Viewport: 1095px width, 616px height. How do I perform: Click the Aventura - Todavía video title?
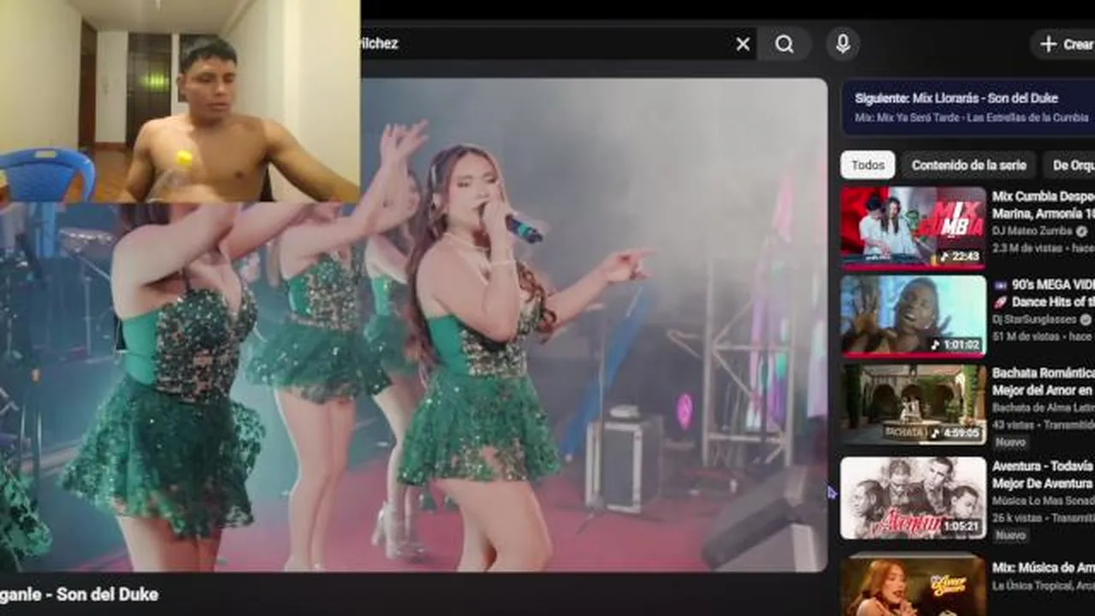1044,475
